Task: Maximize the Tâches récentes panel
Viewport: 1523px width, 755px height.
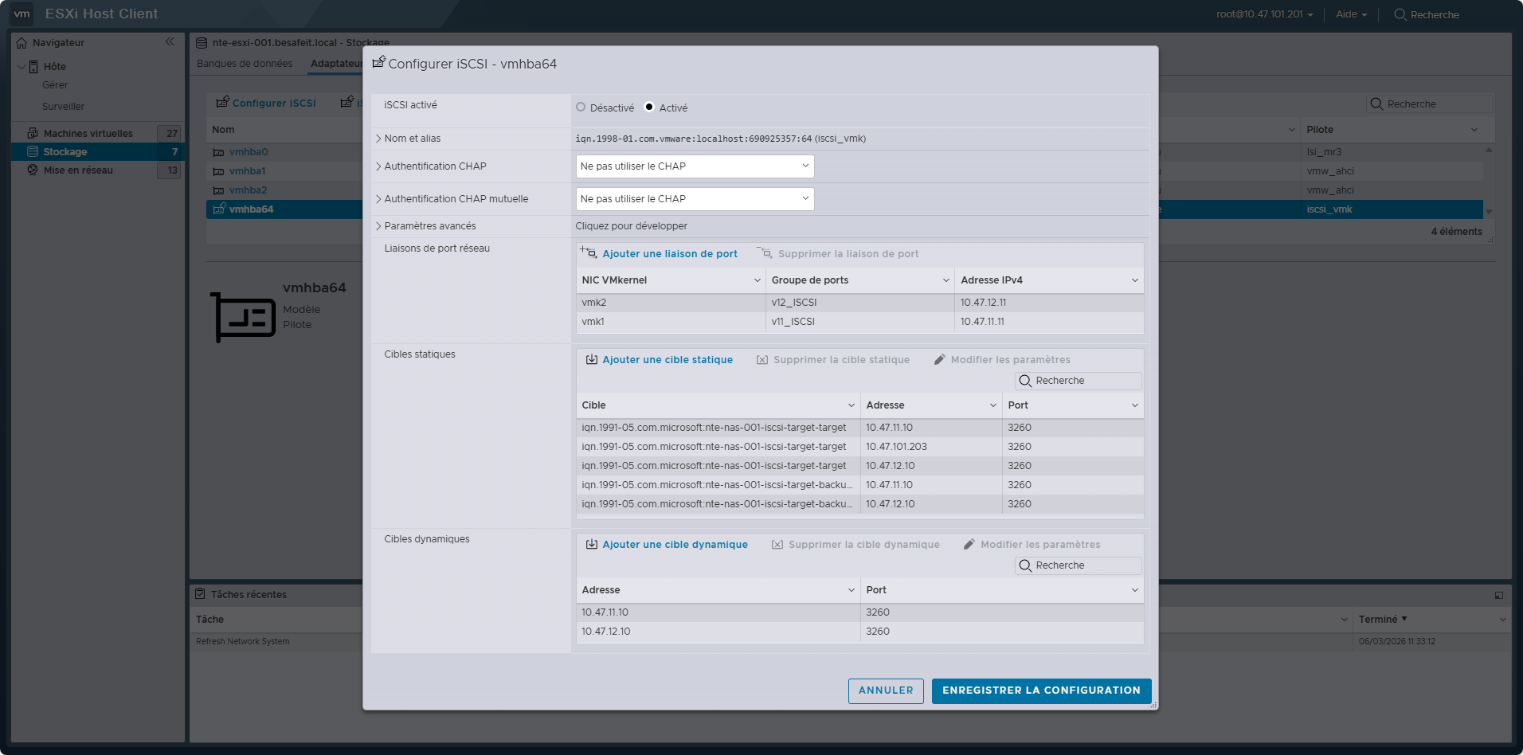Action: (1499, 595)
